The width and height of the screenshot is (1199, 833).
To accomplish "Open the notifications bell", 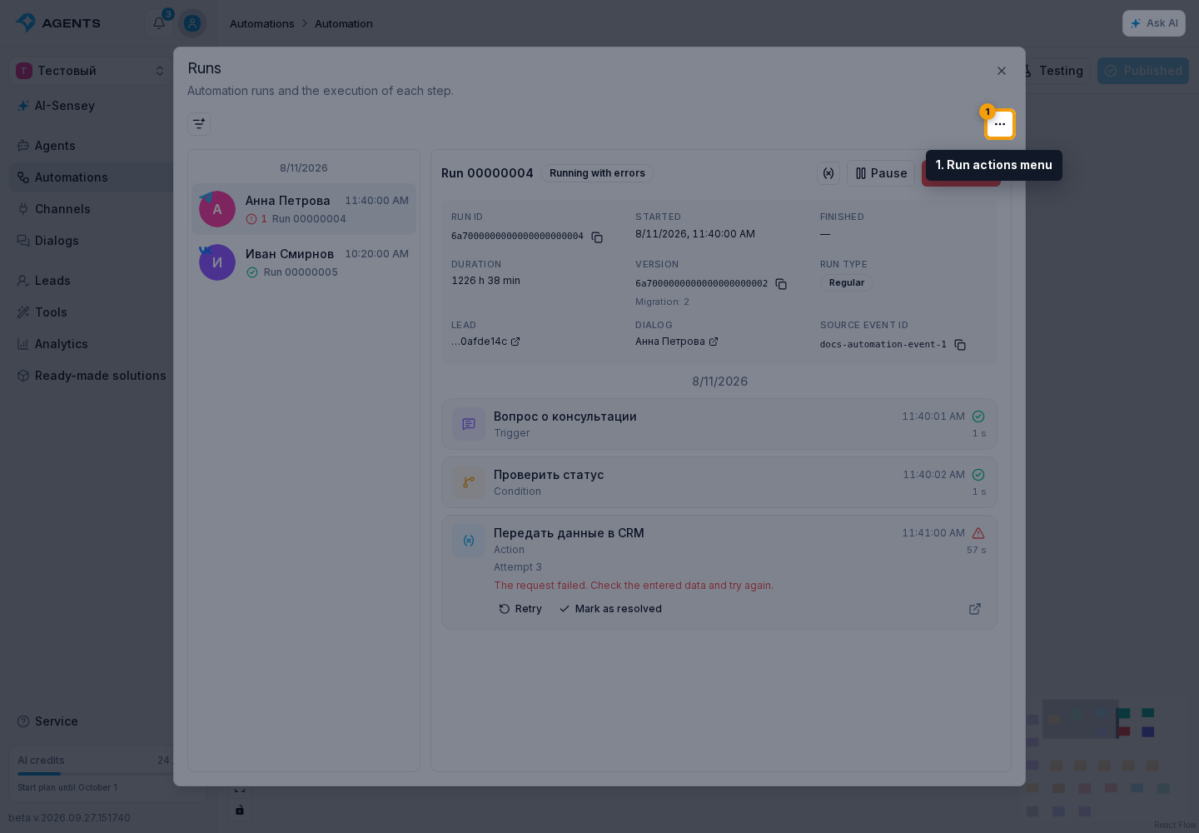I will coord(159,22).
